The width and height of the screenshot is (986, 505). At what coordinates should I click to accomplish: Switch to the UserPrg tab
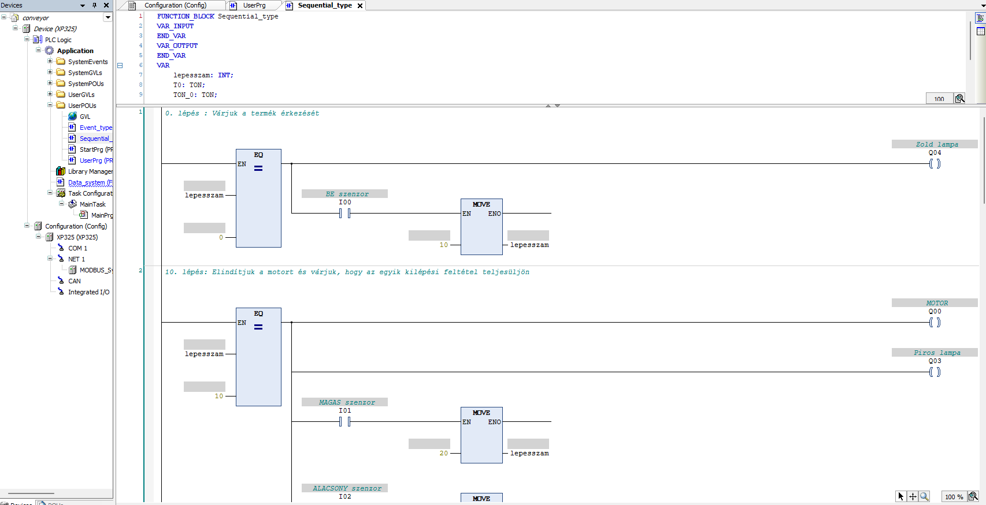tap(254, 5)
